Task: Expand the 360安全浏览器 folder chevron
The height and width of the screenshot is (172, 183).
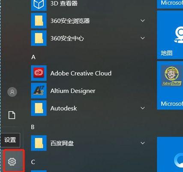Action: pyautogui.click(x=143, y=21)
